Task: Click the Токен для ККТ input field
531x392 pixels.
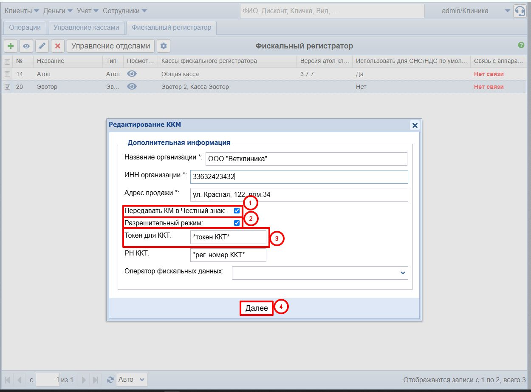Action: pyautogui.click(x=228, y=237)
